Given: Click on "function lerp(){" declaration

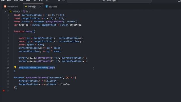Looking at the screenshot, I should [x=24, y=31].
